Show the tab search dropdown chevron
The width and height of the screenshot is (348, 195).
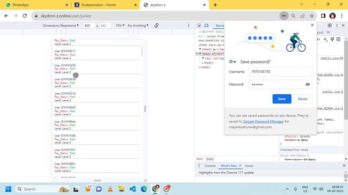pos(302,4)
